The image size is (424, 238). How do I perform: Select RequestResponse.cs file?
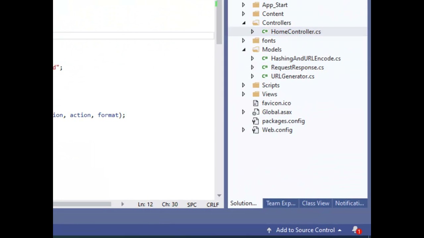[x=297, y=67]
